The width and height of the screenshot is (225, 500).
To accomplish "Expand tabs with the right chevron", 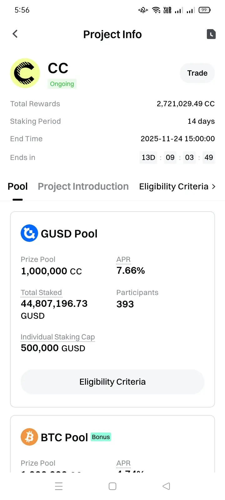I will coord(214,187).
